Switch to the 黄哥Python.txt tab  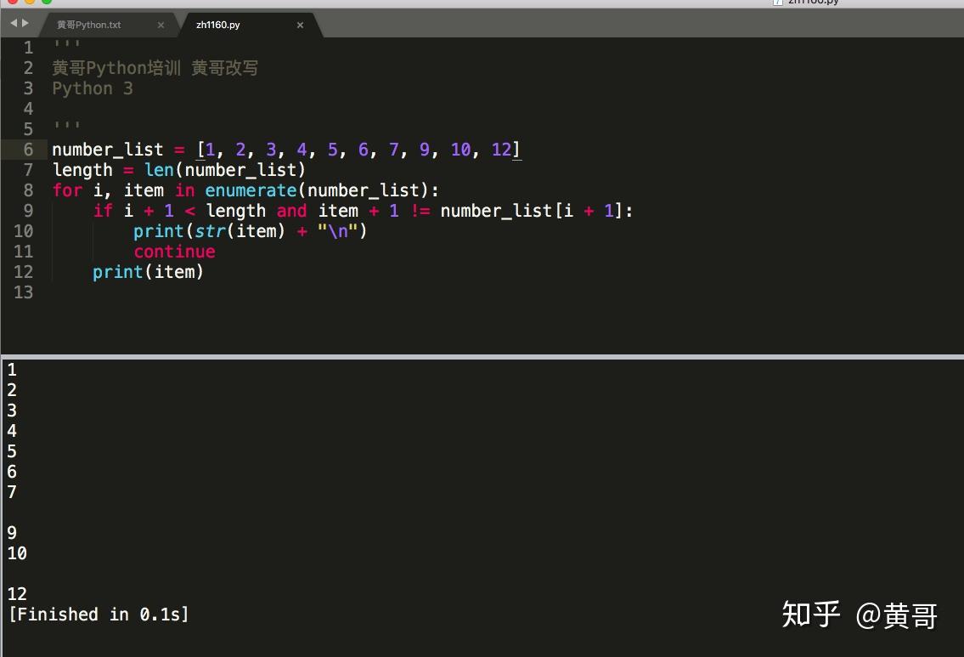89,25
